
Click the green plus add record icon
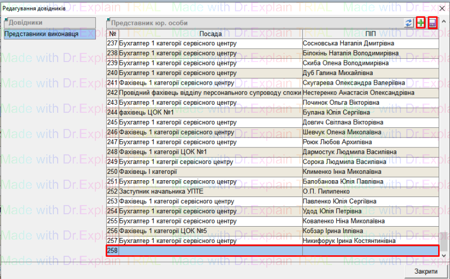pyautogui.click(x=421, y=23)
